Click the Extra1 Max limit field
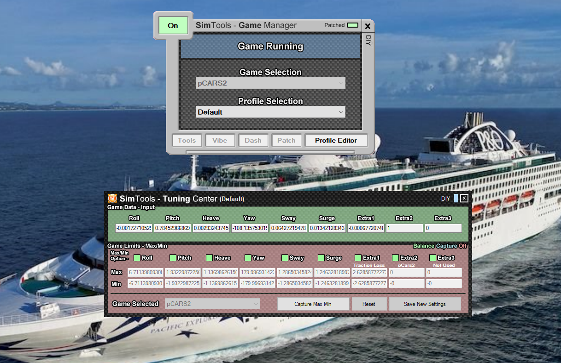 (369, 272)
